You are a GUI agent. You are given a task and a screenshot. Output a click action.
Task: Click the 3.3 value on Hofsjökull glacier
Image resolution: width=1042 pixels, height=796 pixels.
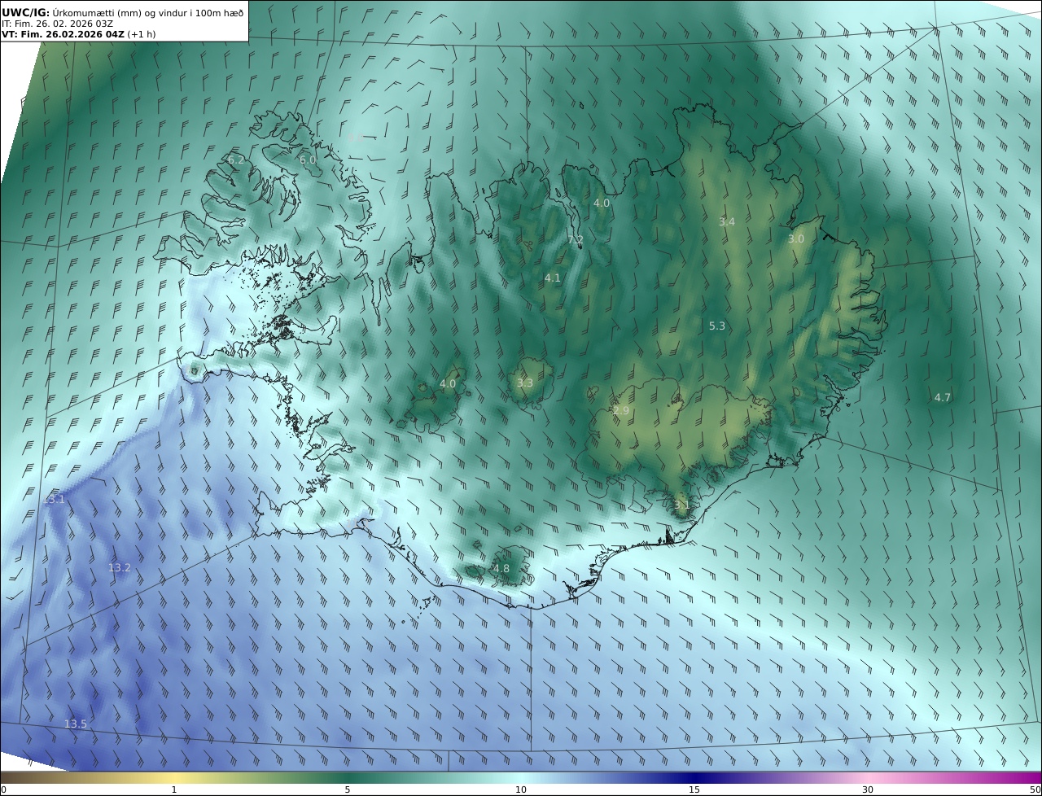coord(525,383)
